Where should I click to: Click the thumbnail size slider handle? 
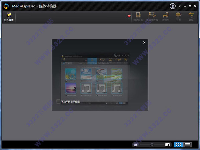(152, 145)
